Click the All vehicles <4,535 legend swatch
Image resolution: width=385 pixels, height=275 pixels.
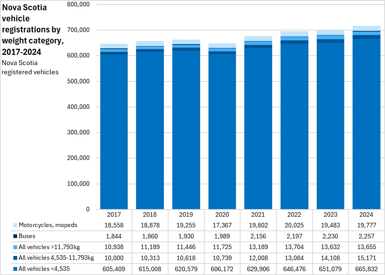15,269
